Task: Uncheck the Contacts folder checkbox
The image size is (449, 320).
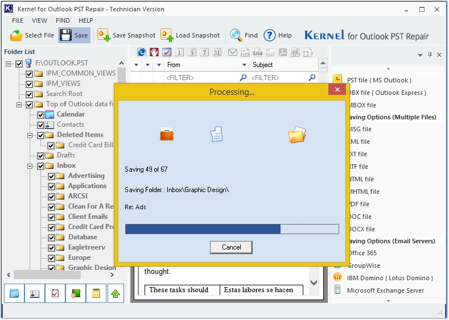Action: pyautogui.click(x=40, y=125)
